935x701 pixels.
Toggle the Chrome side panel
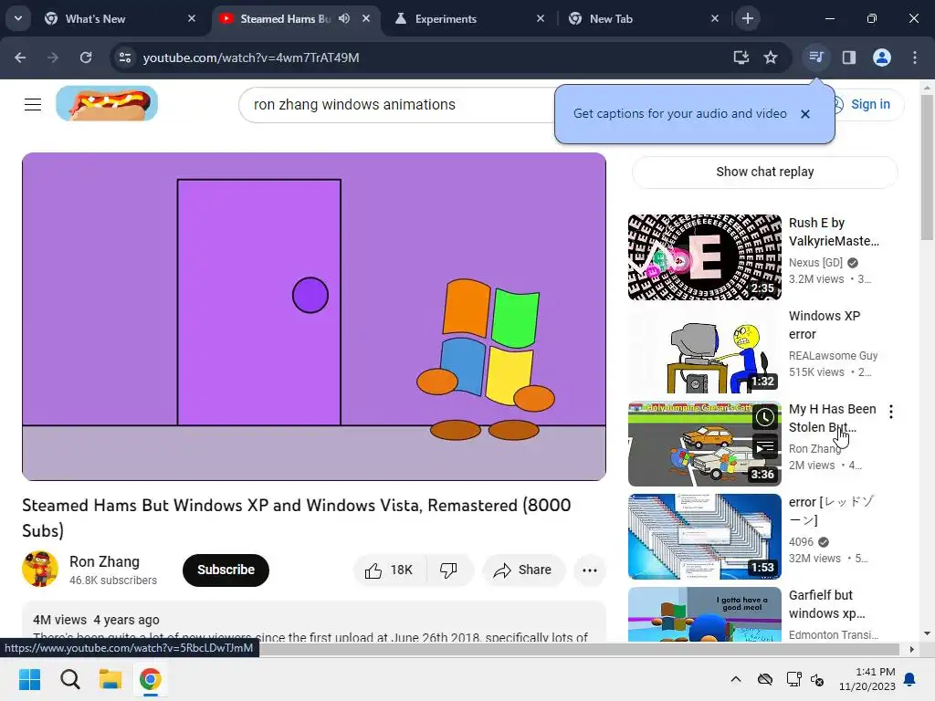848,58
